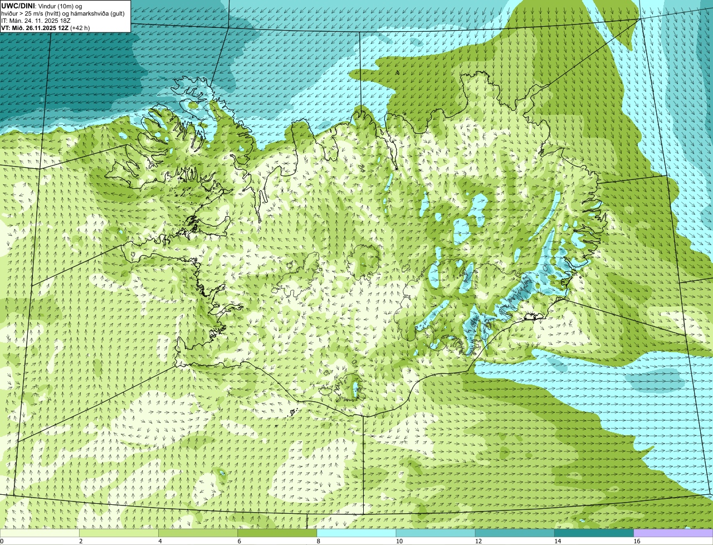Viewport: 713px width, 545px height.
Task: Click the 14–16 m/s dark teal legend swatch
Action: click(x=594, y=533)
